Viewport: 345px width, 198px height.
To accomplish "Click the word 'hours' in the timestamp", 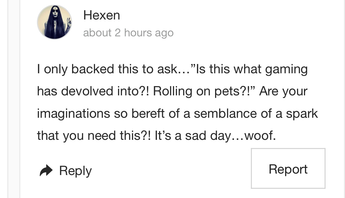I will click(137, 33).
